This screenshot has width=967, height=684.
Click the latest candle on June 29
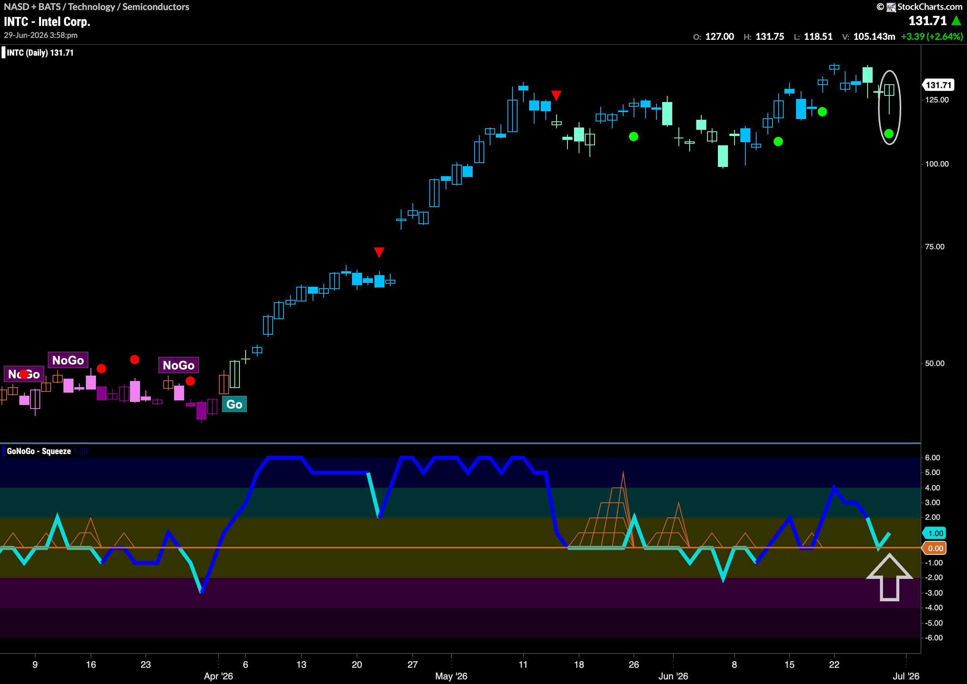click(x=889, y=99)
